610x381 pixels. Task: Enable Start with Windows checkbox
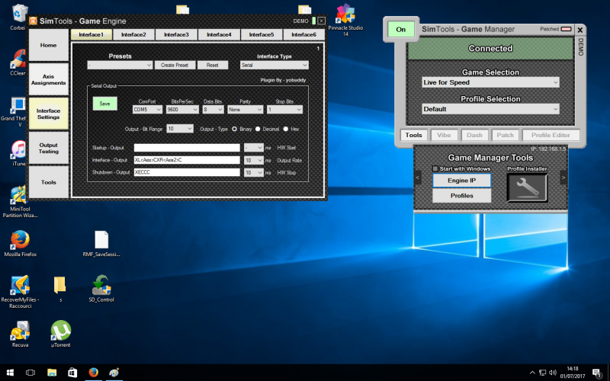[435, 168]
